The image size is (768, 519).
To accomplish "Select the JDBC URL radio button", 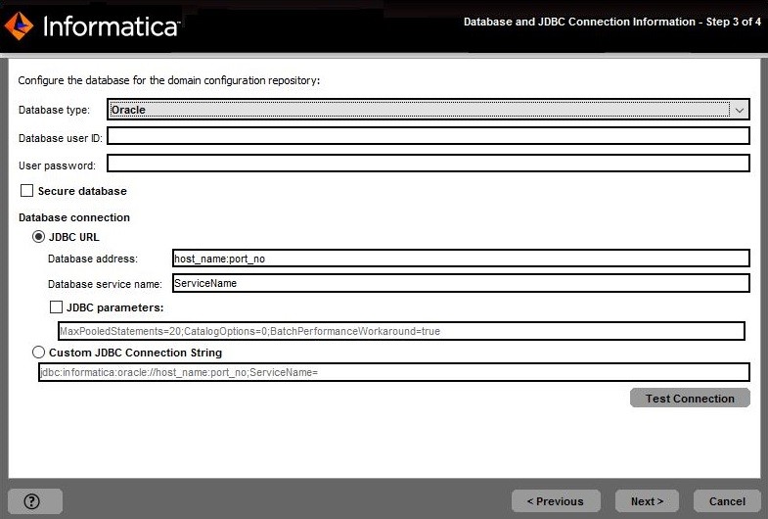I will [x=38, y=237].
